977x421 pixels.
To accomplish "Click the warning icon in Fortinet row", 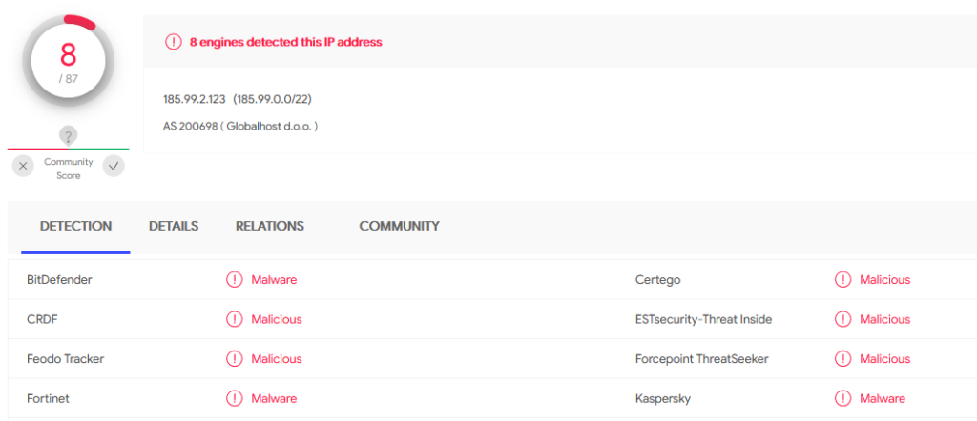I will tap(234, 398).
